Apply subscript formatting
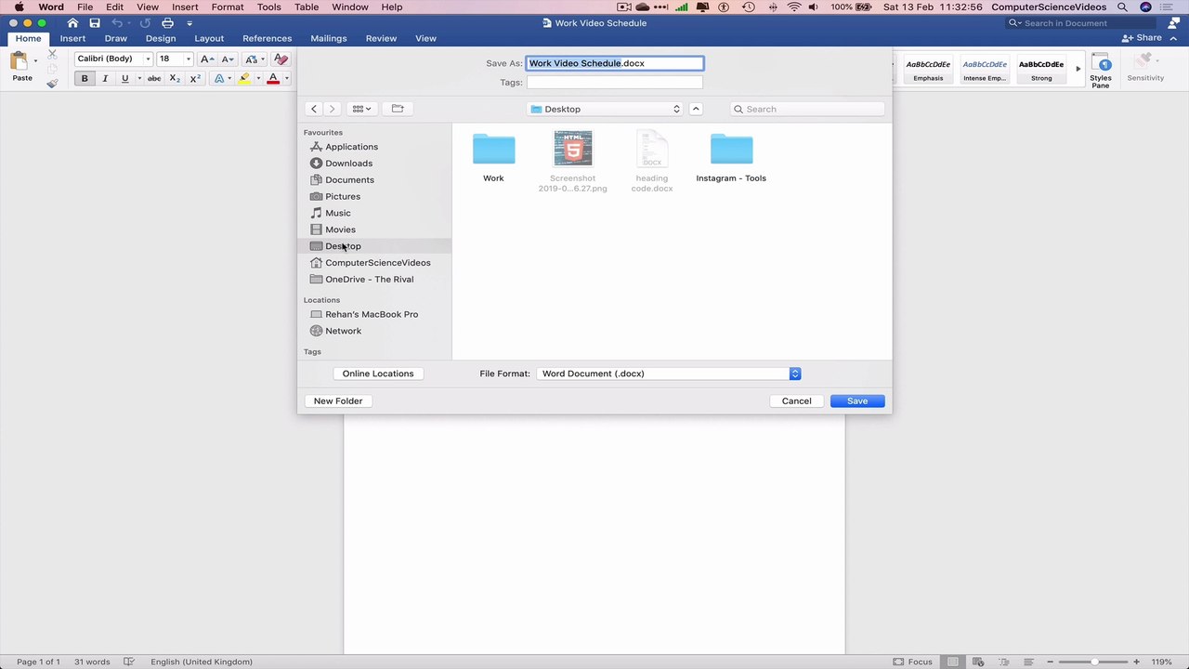Image resolution: width=1189 pixels, height=669 pixels. 175,79
